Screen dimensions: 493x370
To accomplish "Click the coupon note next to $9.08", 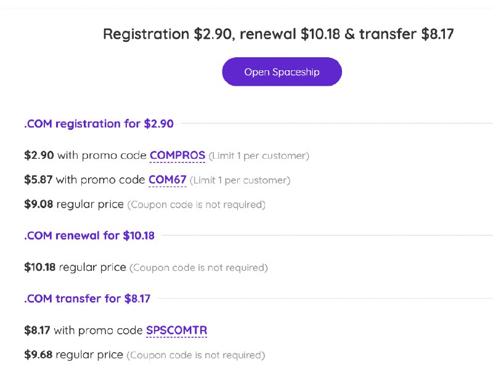I will pyautogui.click(x=196, y=204).
